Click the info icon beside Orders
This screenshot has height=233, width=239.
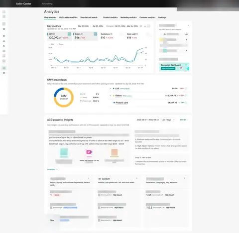tap(82, 34)
